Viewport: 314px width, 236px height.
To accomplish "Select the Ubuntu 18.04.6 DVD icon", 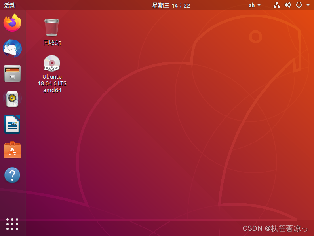I will (52, 63).
